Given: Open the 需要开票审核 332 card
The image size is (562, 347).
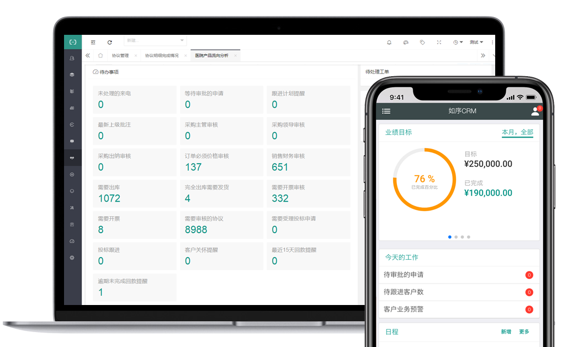Looking at the screenshot, I should pyautogui.click(x=308, y=193).
